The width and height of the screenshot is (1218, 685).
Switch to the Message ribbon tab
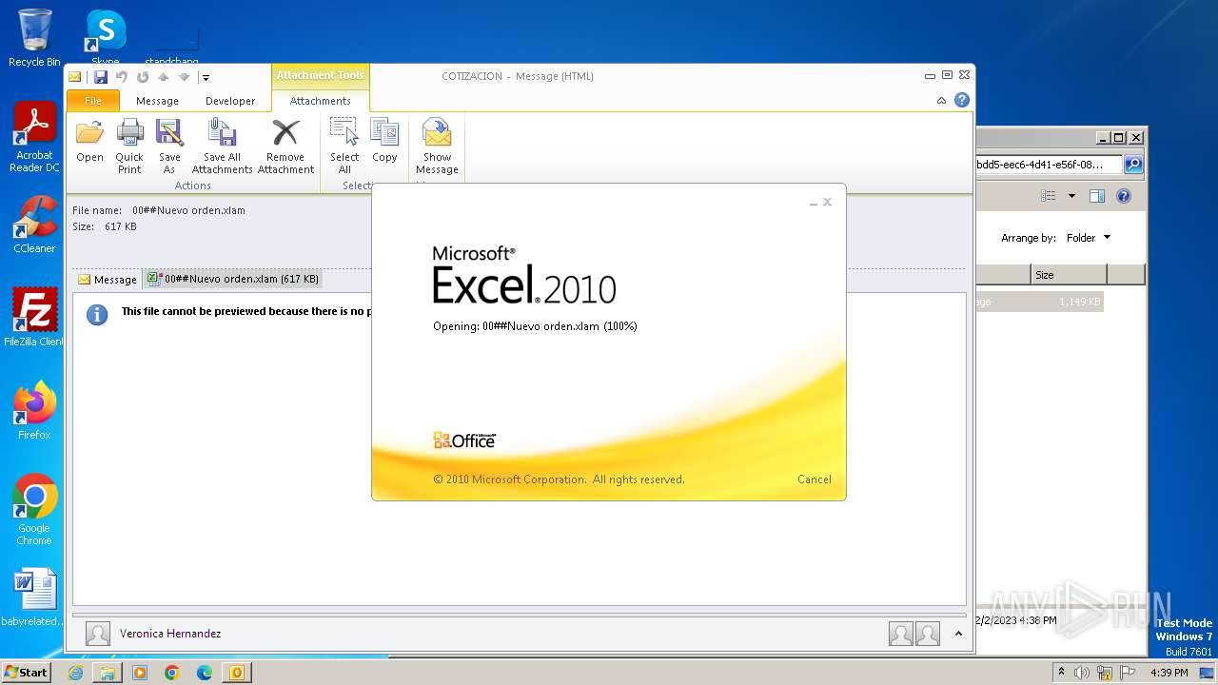click(x=157, y=101)
